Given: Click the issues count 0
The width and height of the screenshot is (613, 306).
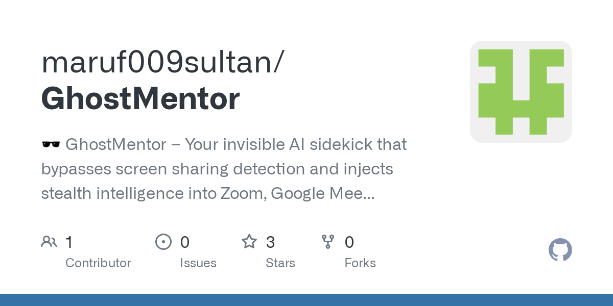Looking at the screenshot, I should click(x=185, y=242).
